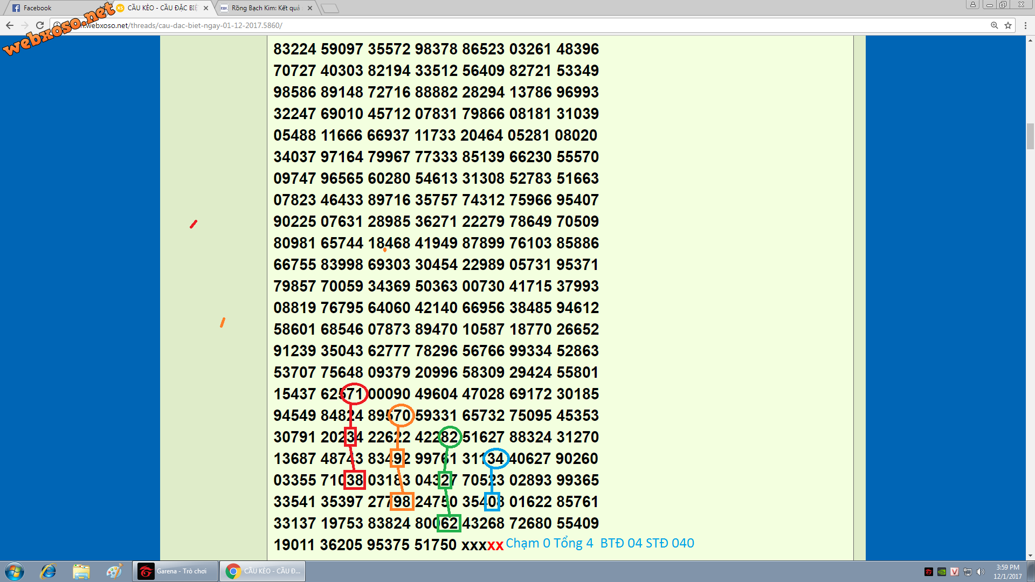The image size is (1035, 582).
Task: Open the Windows Start menu
Action: tap(15, 571)
